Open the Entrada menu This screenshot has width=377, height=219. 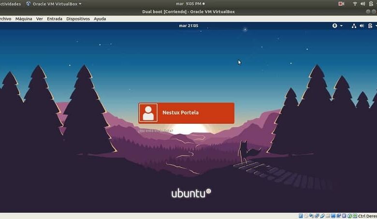(55, 19)
